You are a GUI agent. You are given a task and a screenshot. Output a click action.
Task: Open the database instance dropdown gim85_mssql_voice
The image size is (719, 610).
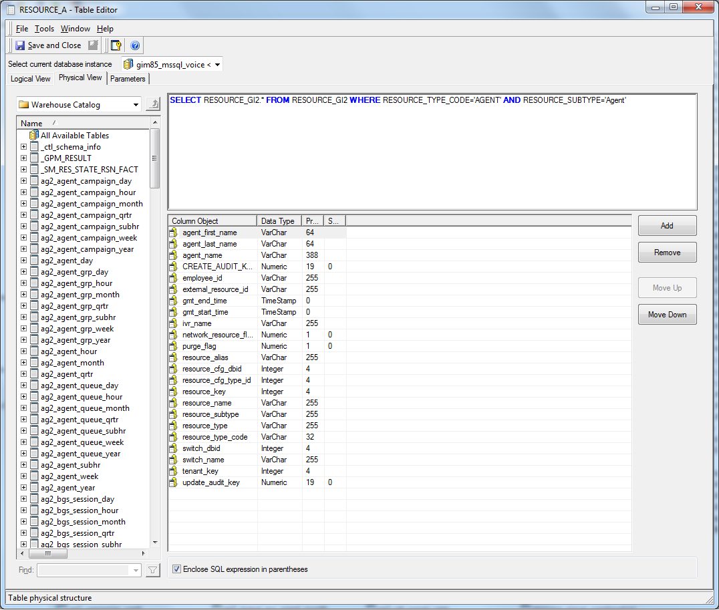coord(218,65)
